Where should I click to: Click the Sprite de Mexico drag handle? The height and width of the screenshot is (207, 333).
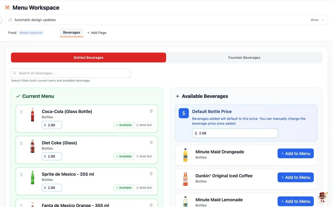click(21, 175)
